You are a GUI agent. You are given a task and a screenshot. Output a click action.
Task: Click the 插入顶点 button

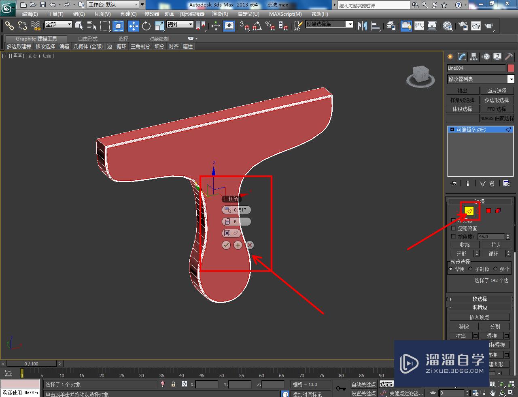(x=480, y=317)
